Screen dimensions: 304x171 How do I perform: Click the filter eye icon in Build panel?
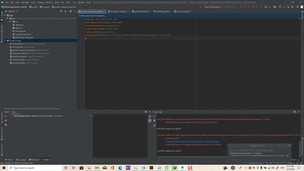pos(6,125)
